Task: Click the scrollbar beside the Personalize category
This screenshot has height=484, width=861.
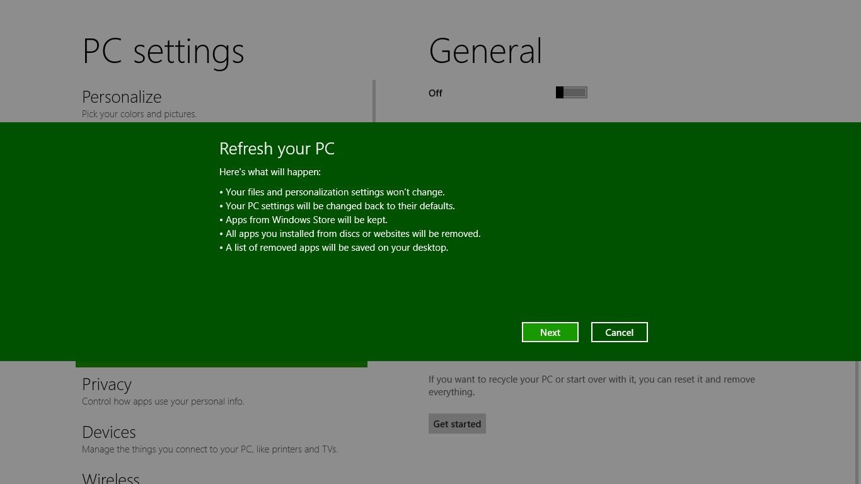Action: (x=374, y=101)
